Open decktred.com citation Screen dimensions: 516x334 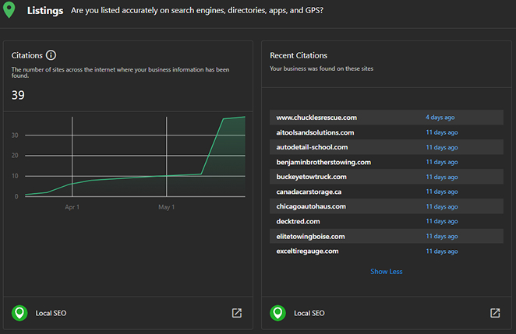(x=299, y=221)
